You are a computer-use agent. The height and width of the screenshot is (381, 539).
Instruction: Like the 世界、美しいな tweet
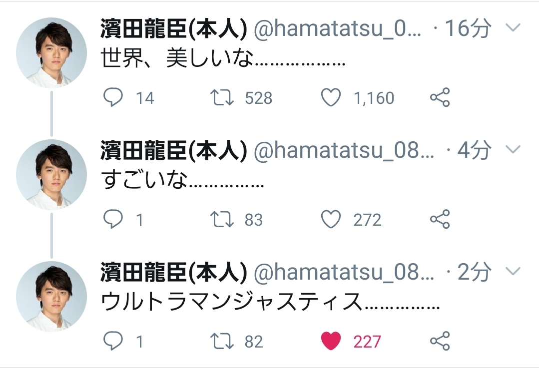(x=331, y=97)
